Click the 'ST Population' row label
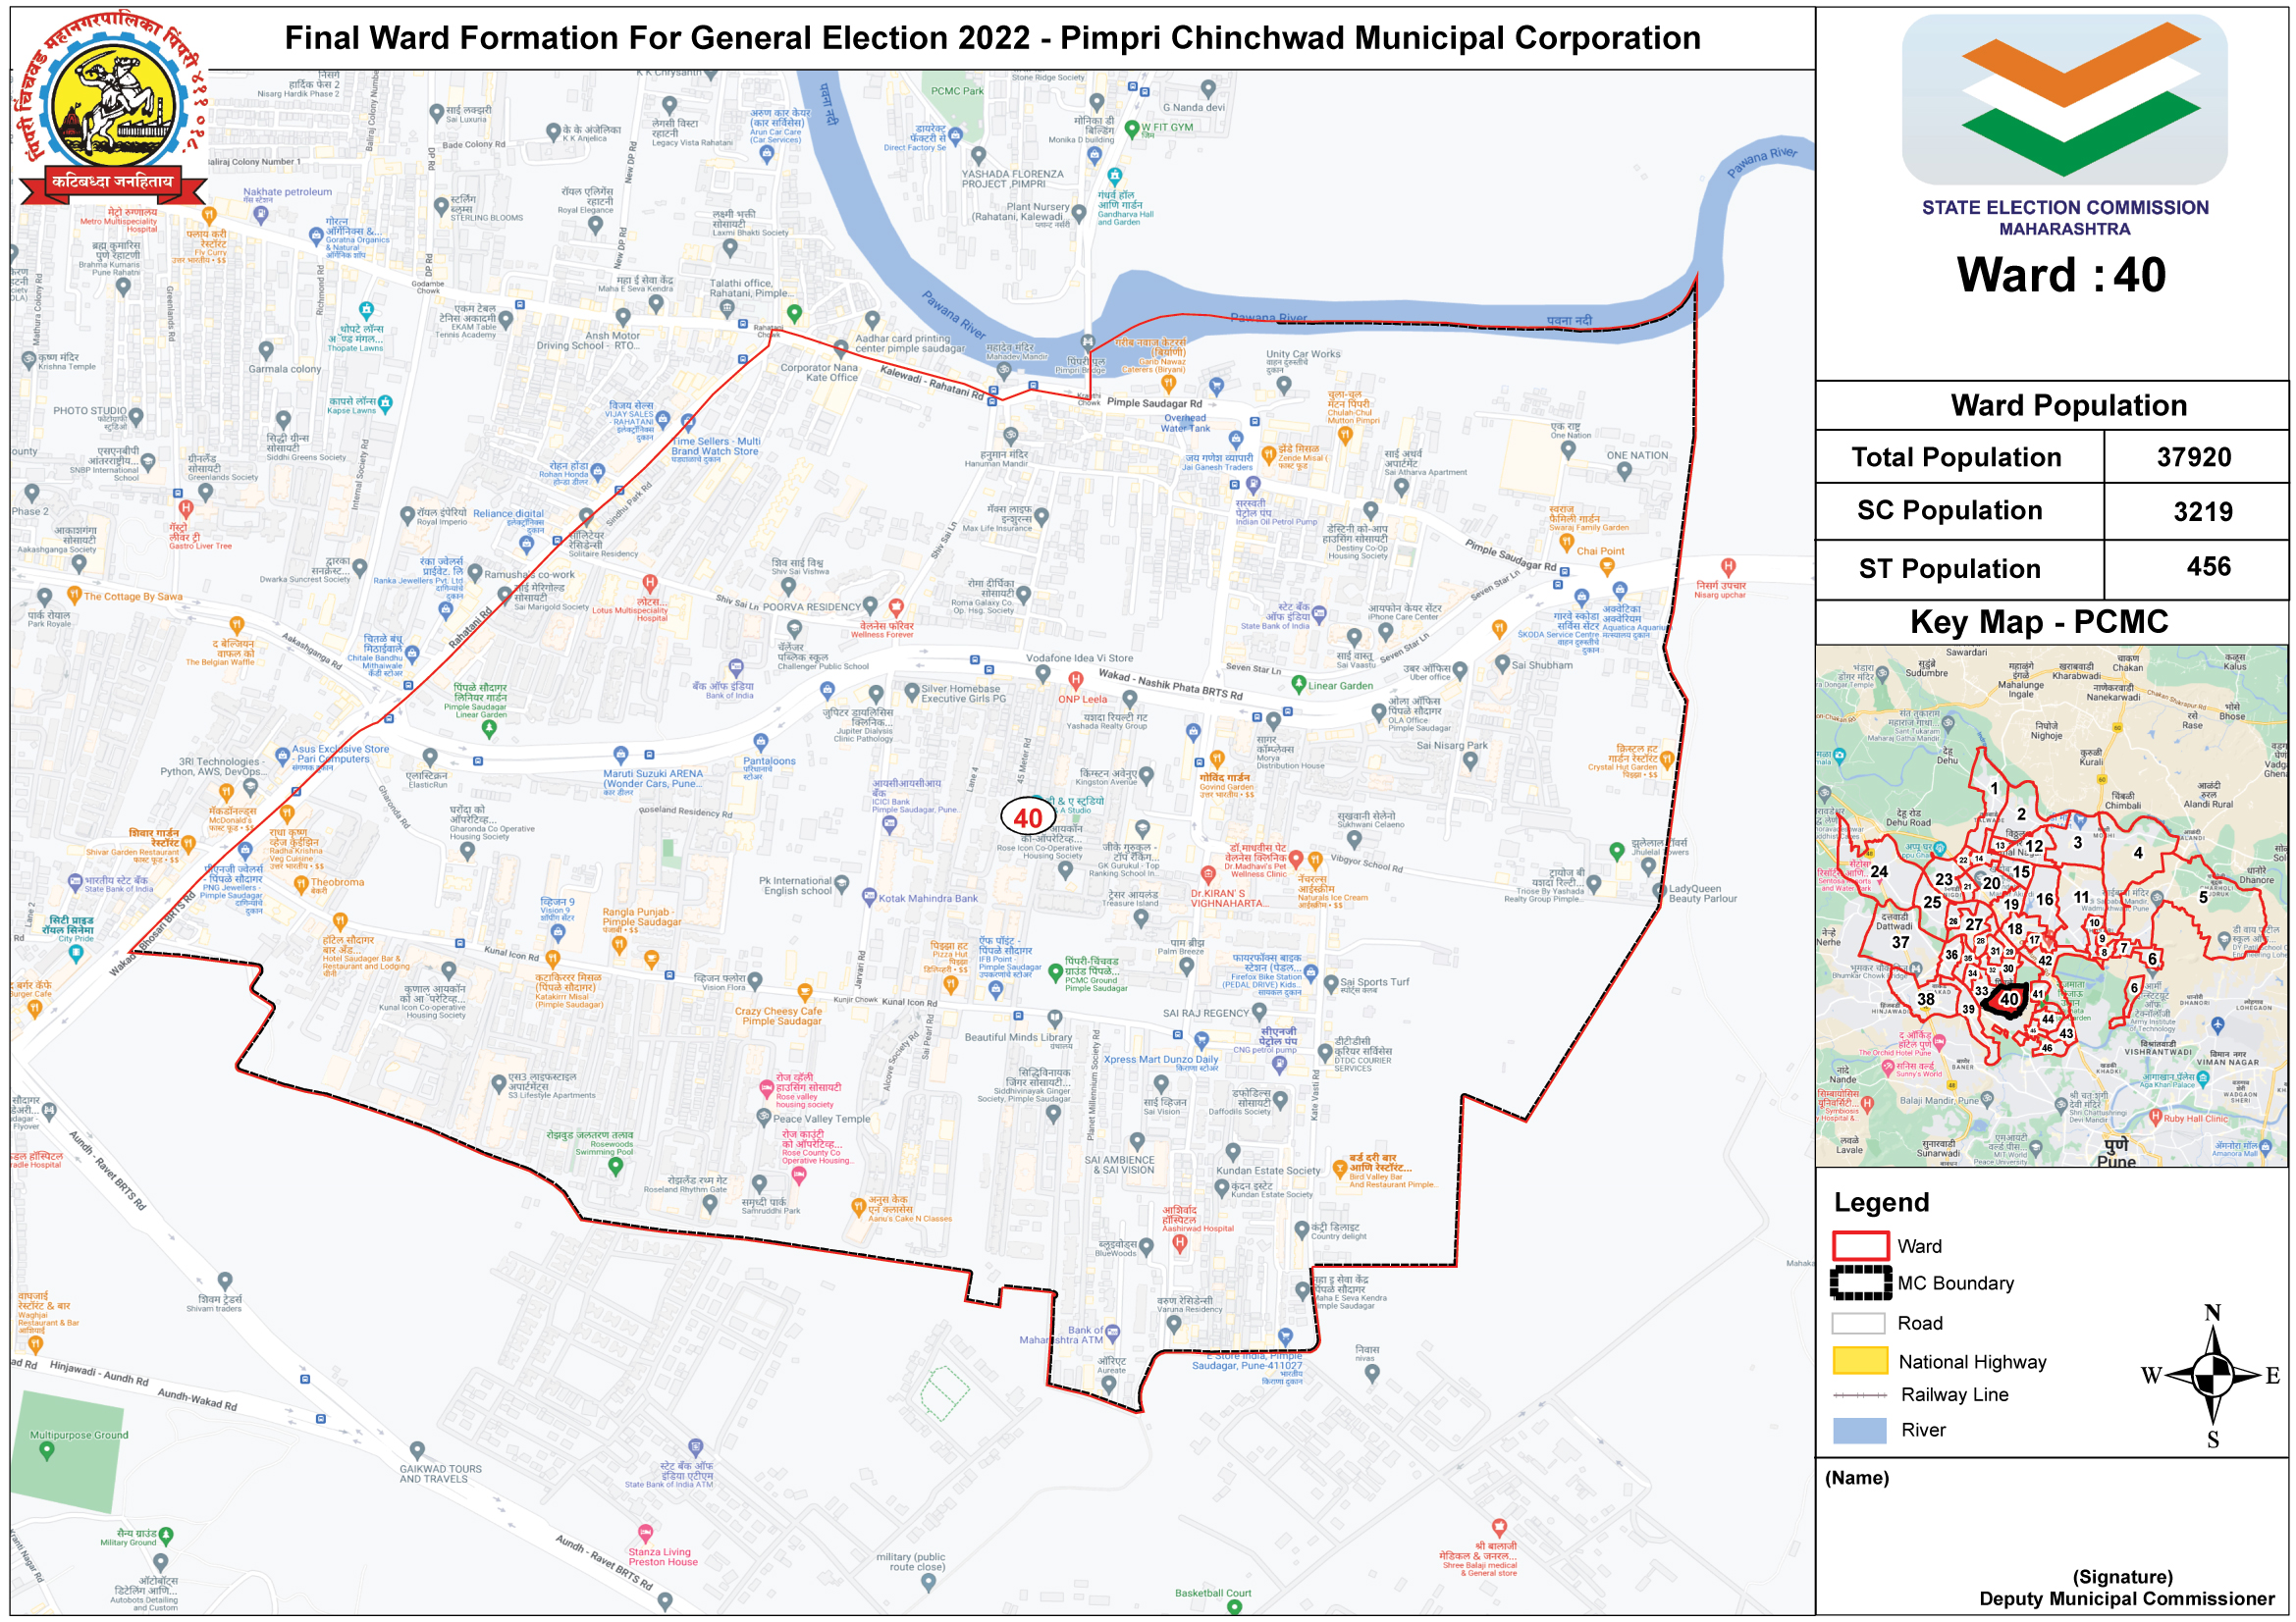Image resolution: width=2296 pixels, height=1622 pixels. tap(1949, 569)
